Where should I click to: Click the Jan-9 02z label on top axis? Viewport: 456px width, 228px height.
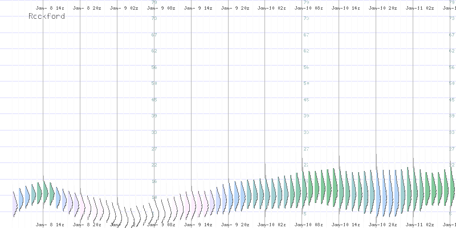[123, 9]
